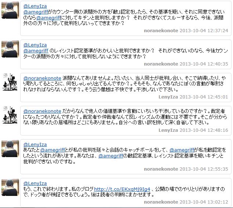
Task: Open noranekonote's avatar on the 12:40:35 tweet
Action: (10, 49)
